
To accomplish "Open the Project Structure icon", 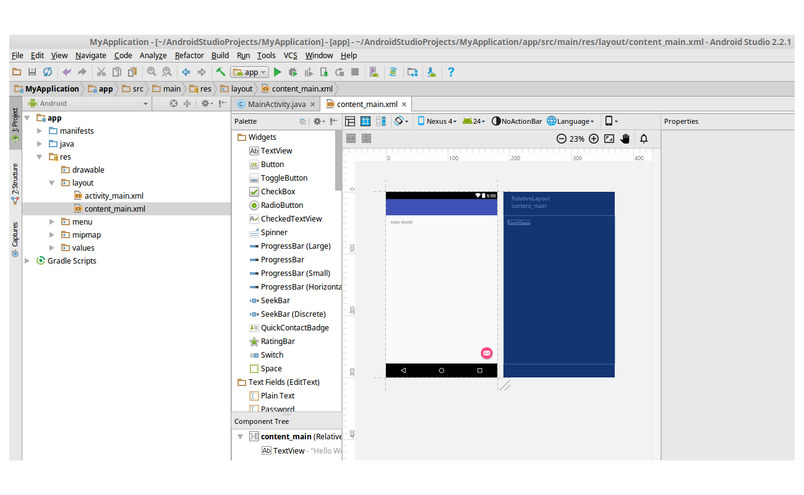I will click(413, 72).
